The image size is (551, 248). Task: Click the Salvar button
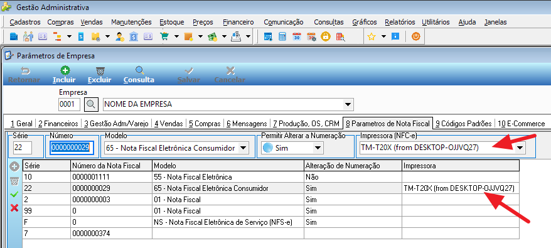(x=189, y=75)
